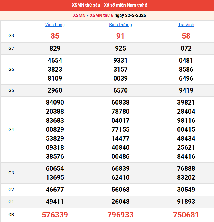Click special prize number 576339
The width and height of the screenshot is (214, 222).
pos(55,215)
